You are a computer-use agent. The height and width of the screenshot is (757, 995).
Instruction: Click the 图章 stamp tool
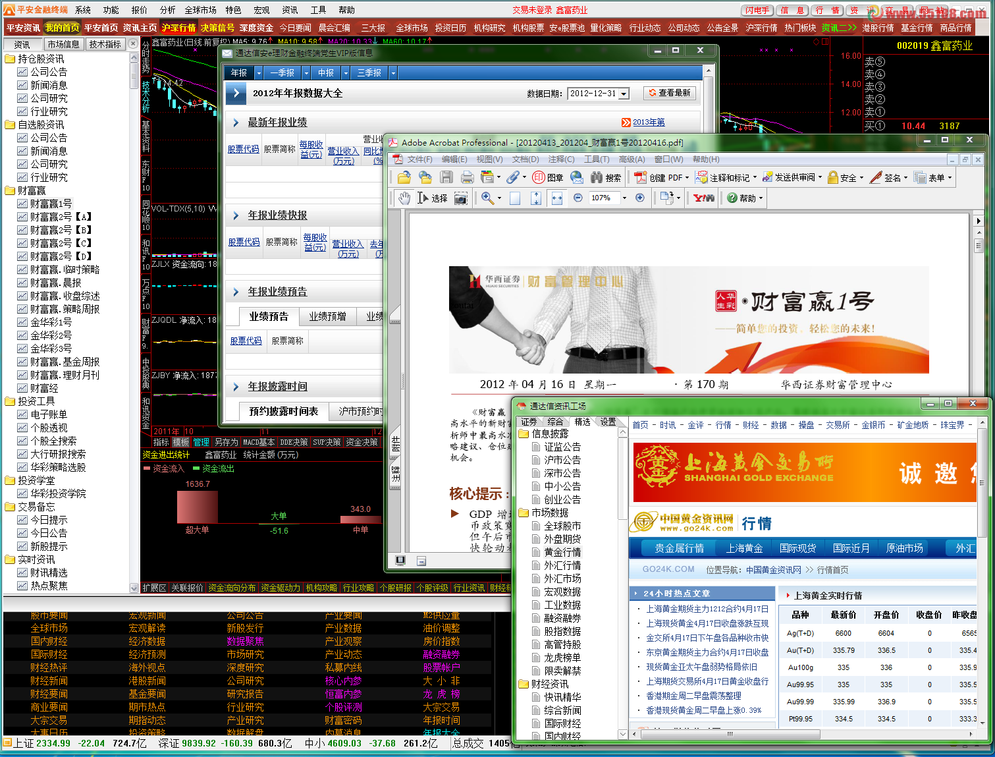[x=549, y=177]
